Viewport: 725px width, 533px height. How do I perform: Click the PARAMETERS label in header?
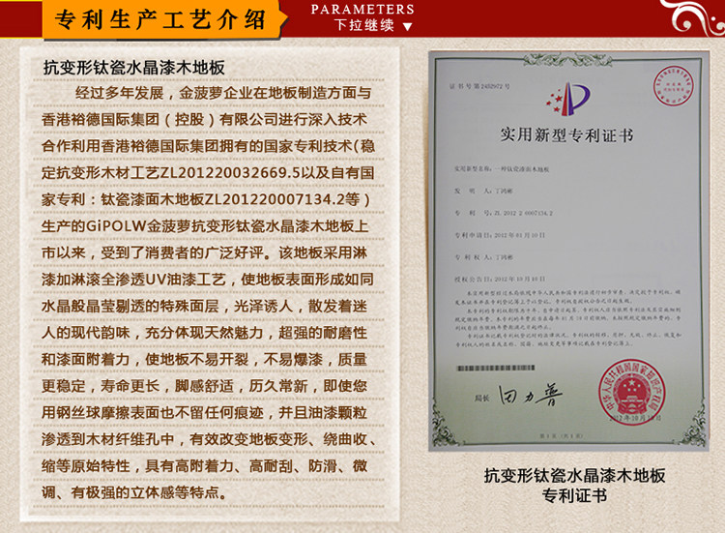click(362, 10)
